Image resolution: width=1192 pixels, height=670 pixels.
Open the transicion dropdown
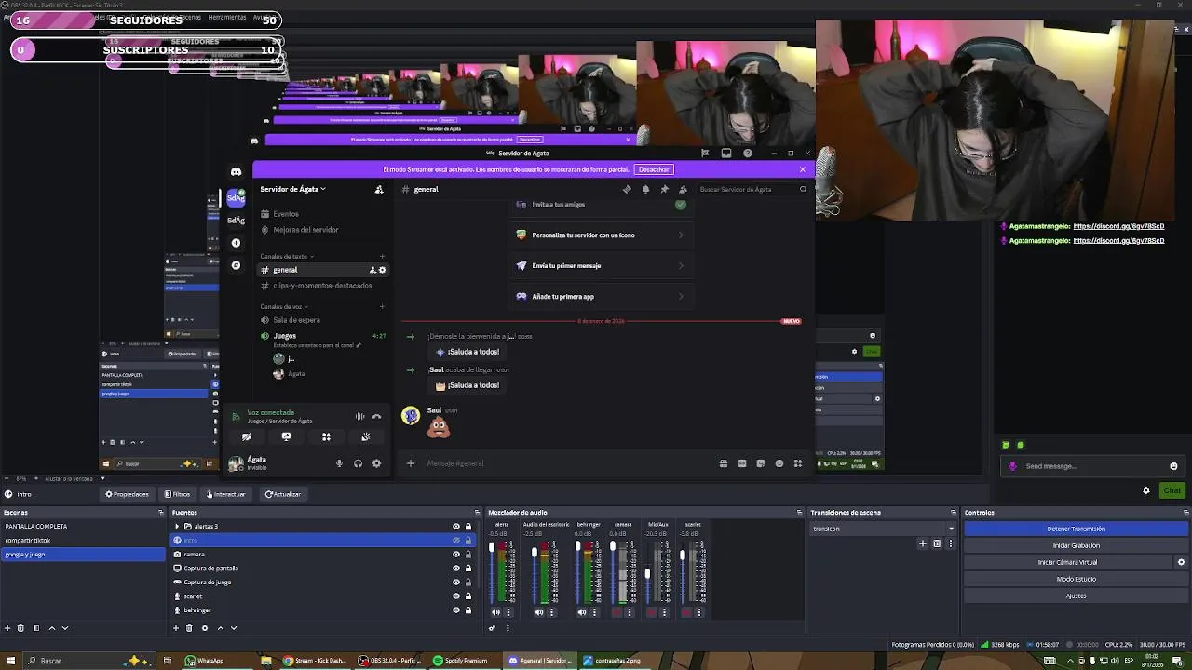tap(883, 529)
